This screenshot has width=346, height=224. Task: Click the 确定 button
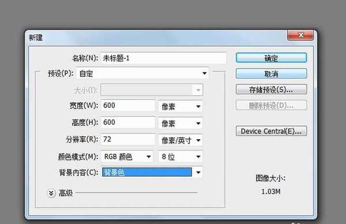[271, 58]
